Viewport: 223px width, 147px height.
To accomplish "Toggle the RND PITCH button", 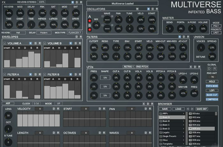I will click(142, 66).
